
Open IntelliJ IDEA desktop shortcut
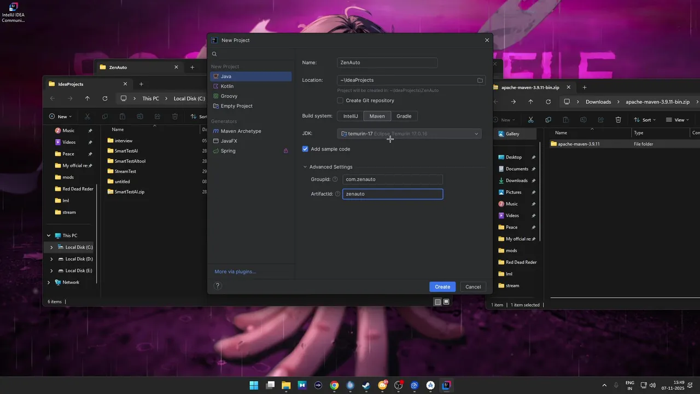tap(13, 13)
